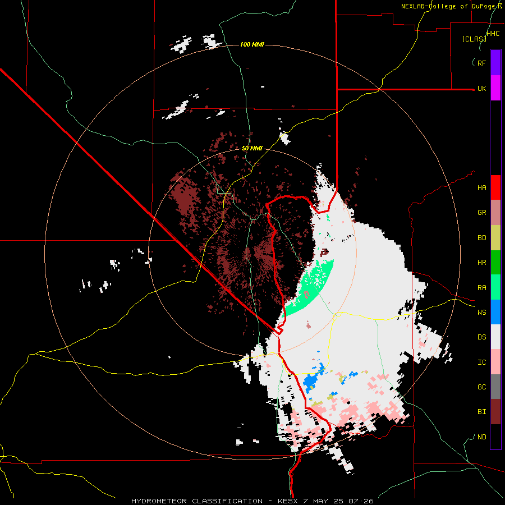505x505 pixels.
Task: Click the ND legend label
Action: point(482,437)
